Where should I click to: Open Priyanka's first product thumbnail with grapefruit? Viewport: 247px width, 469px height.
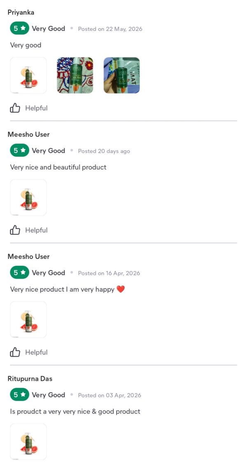28,75
